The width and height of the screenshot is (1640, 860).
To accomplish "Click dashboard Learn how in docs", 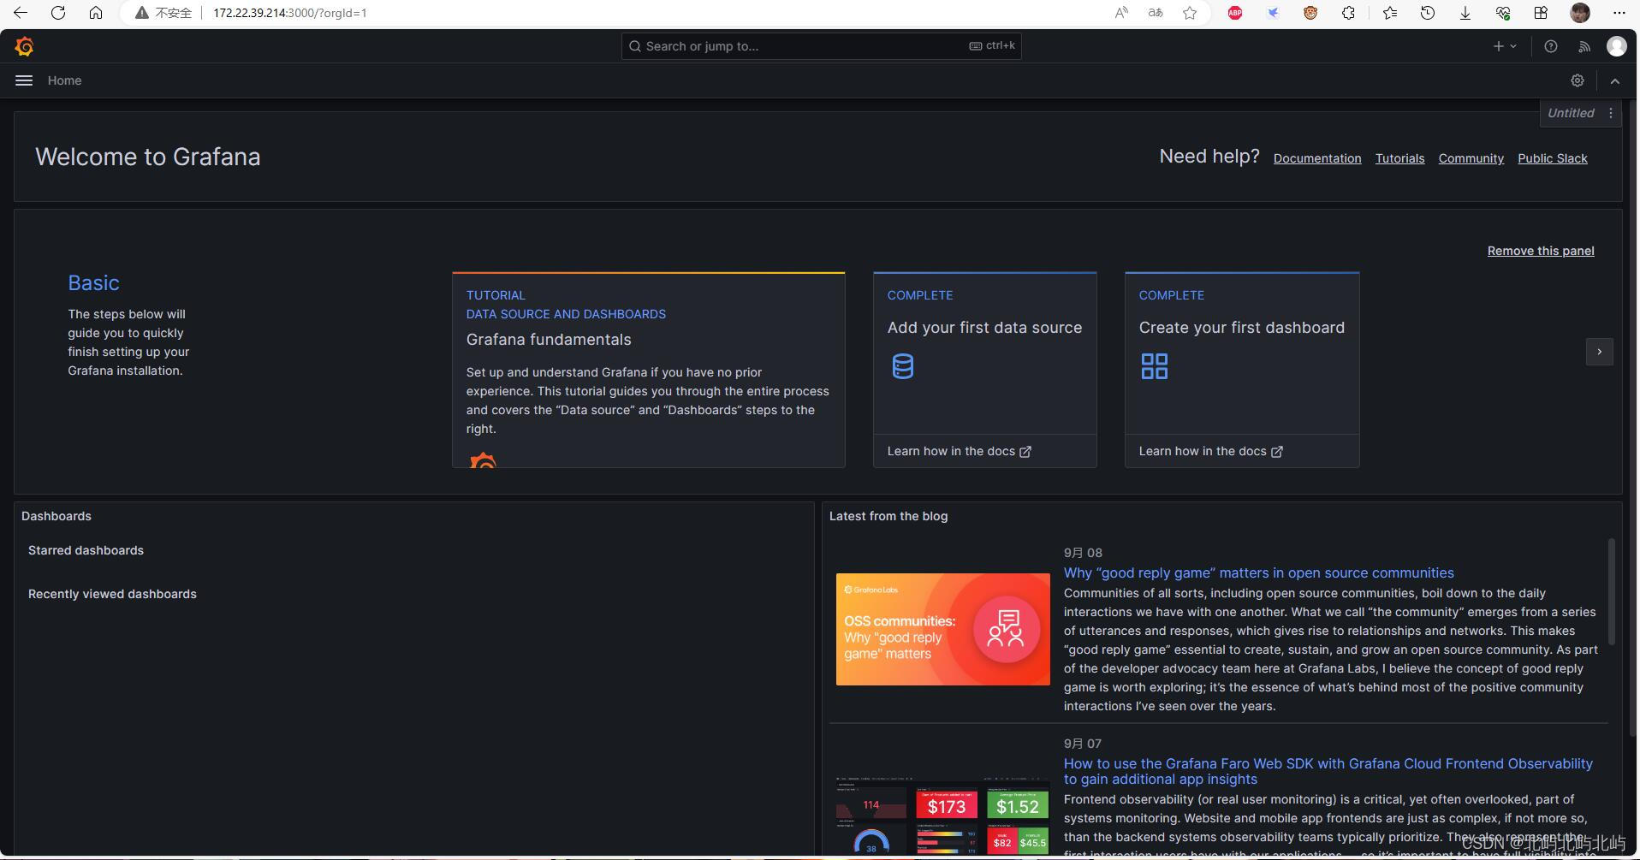I will (x=1210, y=451).
